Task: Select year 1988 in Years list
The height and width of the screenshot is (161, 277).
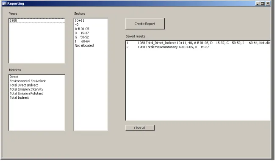Action: tap(37, 20)
